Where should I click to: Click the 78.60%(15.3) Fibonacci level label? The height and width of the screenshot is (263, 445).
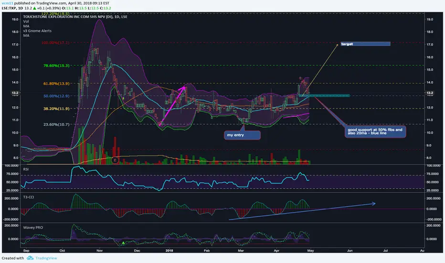56,66
